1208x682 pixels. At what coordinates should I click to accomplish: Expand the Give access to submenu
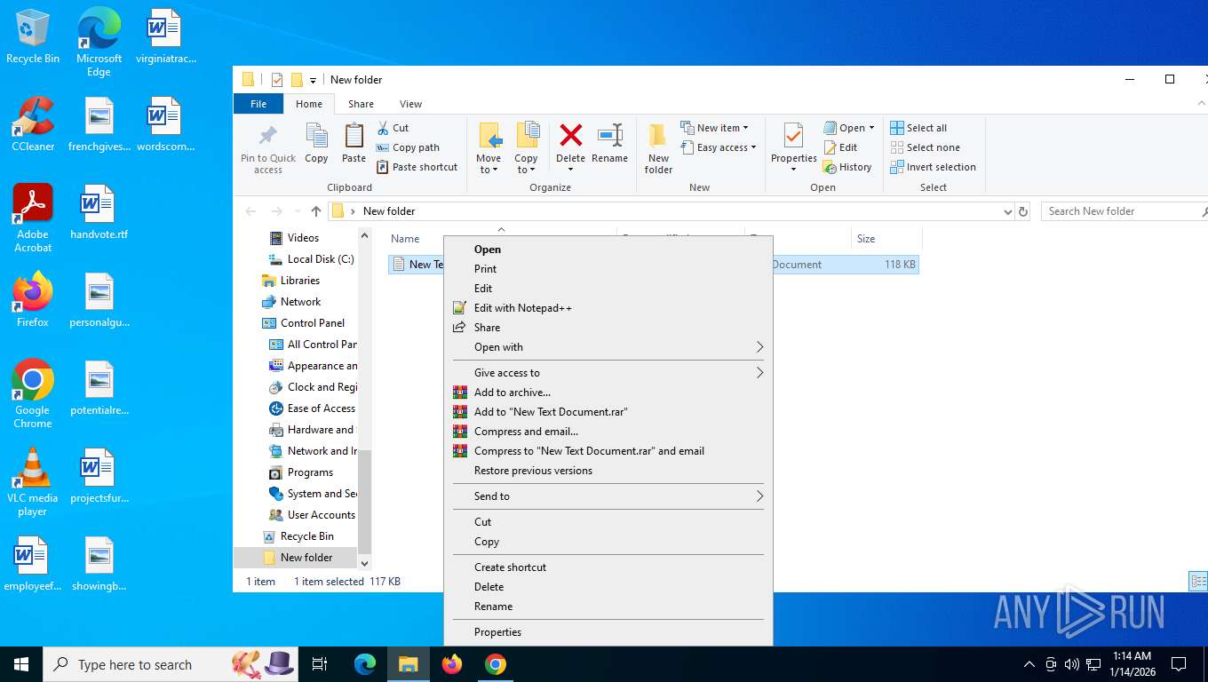(608, 373)
